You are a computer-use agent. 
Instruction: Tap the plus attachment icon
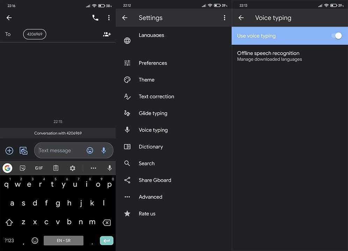coord(9,151)
